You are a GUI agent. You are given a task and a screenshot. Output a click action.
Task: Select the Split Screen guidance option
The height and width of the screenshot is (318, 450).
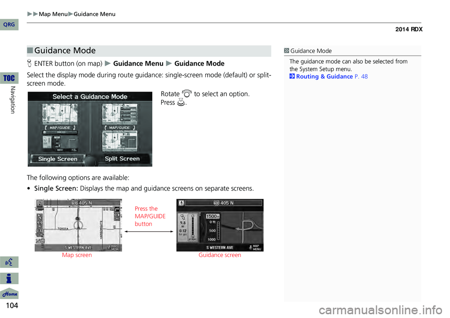tap(122, 159)
